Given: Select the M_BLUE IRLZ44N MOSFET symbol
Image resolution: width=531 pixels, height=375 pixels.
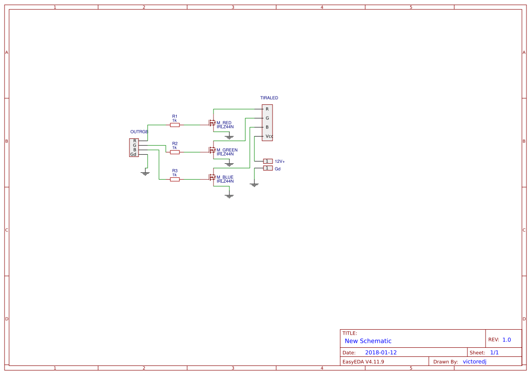Looking at the screenshot, I should pyautogui.click(x=212, y=177).
